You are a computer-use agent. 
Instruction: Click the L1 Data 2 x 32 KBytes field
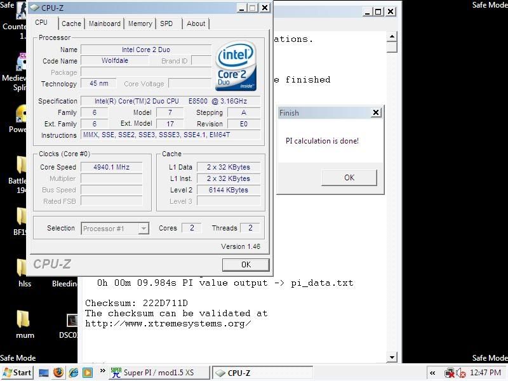(229, 167)
